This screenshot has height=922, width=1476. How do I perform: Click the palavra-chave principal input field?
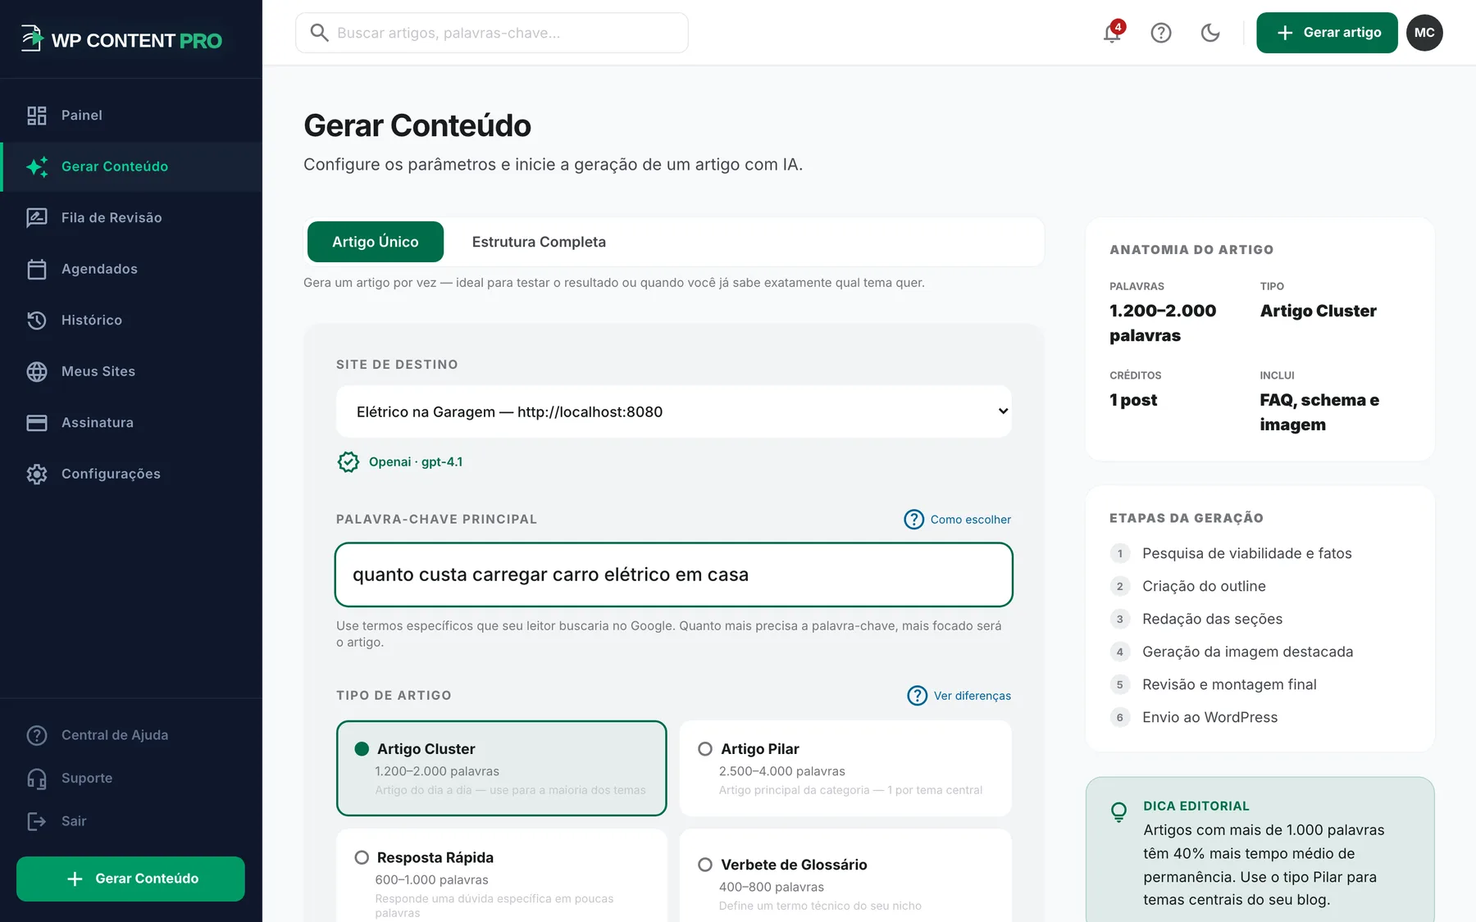click(x=673, y=575)
